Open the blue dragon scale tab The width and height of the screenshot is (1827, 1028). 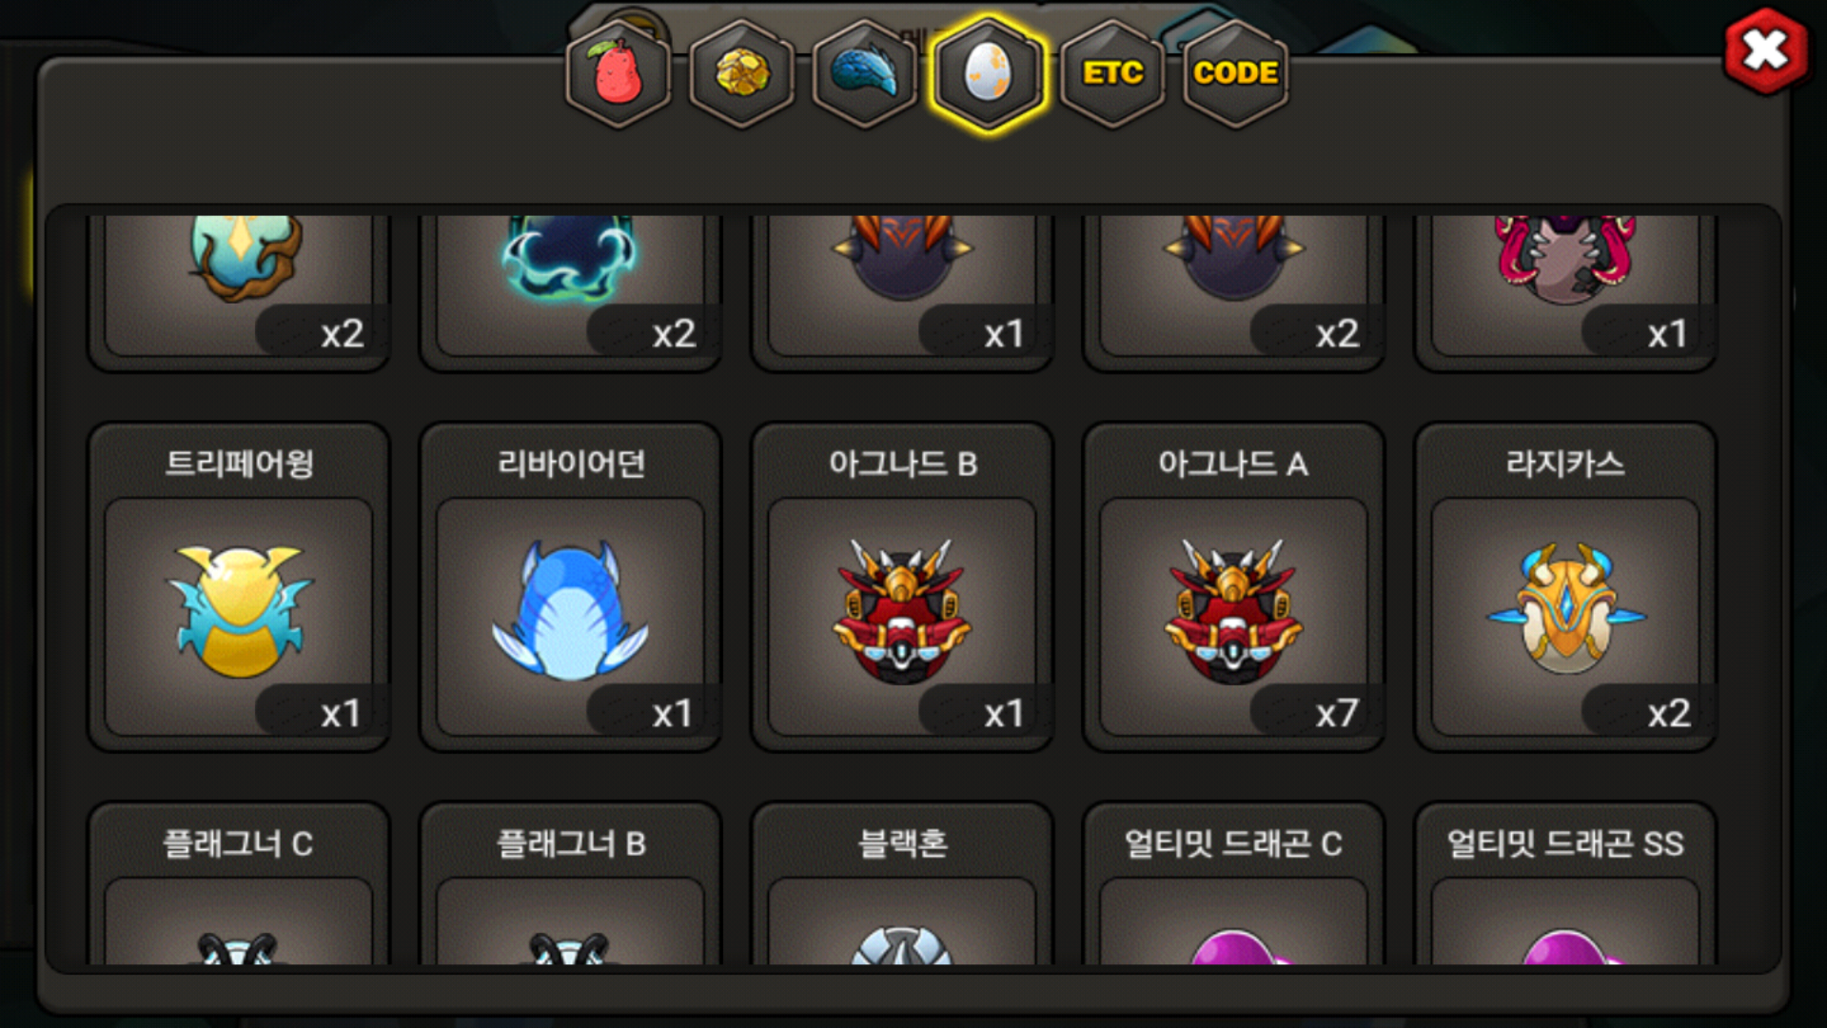pyautogui.click(x=865, y=73)
